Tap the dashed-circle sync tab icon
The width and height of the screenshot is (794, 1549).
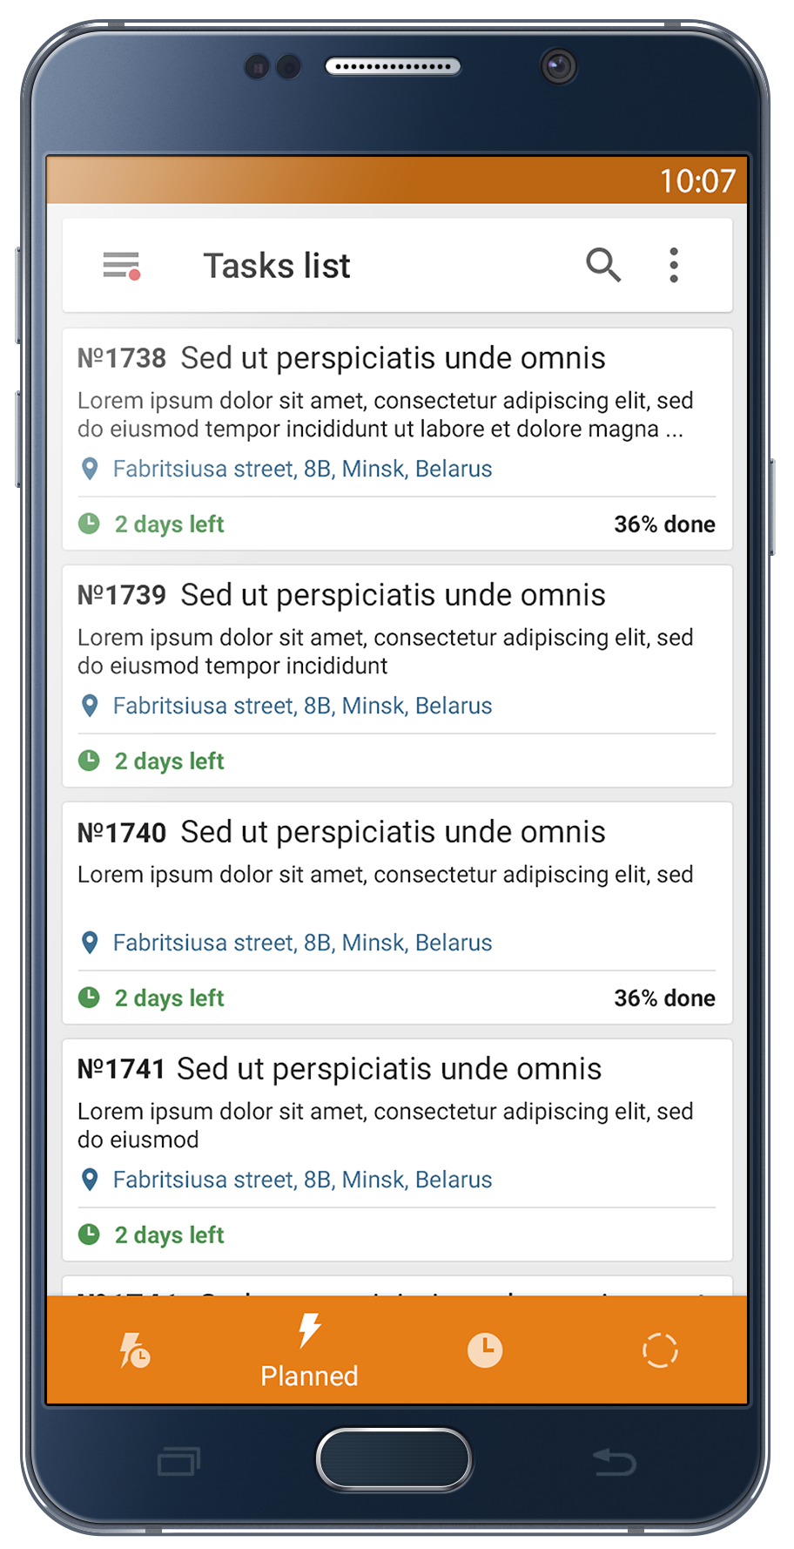click(x=660, y=1349)
